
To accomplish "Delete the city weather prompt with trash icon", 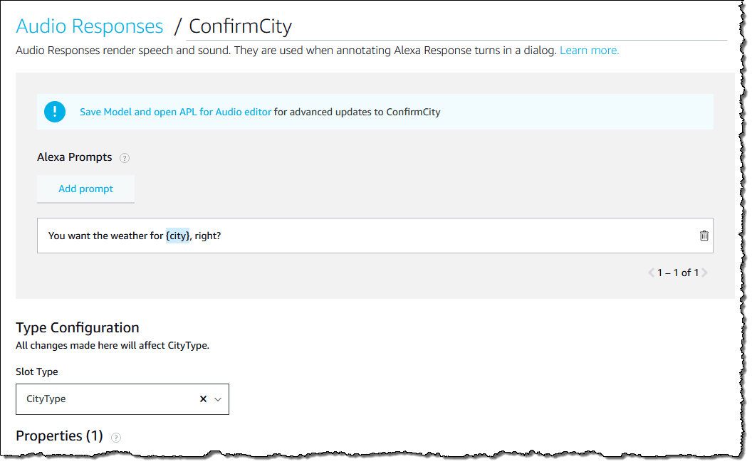I will [x=704, y=236].
